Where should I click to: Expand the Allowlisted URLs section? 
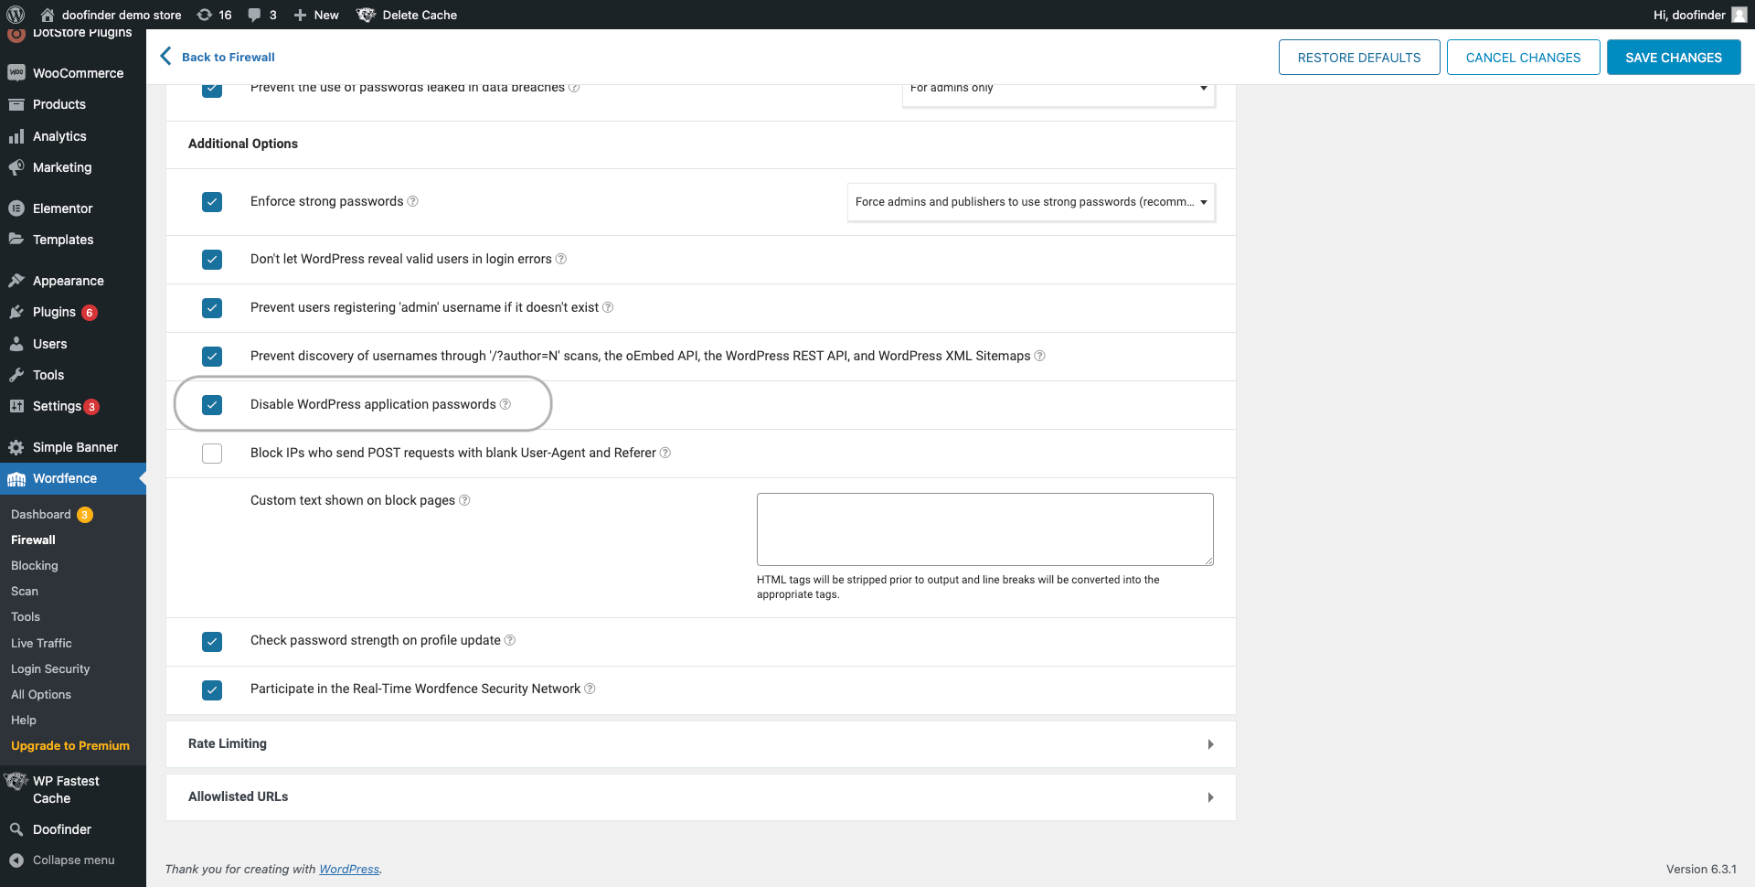701,797
